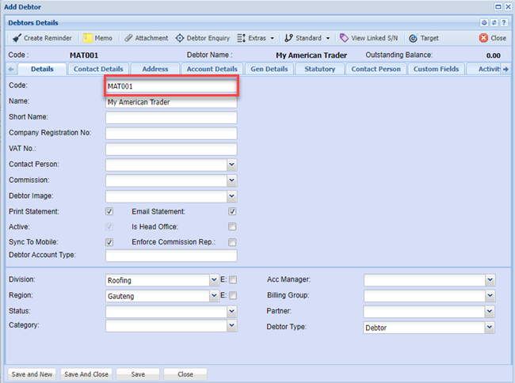The width and height of the screenshot is (515, 383).
Task: Open the Standard layout dropdown
Action: tap(307, 38)
